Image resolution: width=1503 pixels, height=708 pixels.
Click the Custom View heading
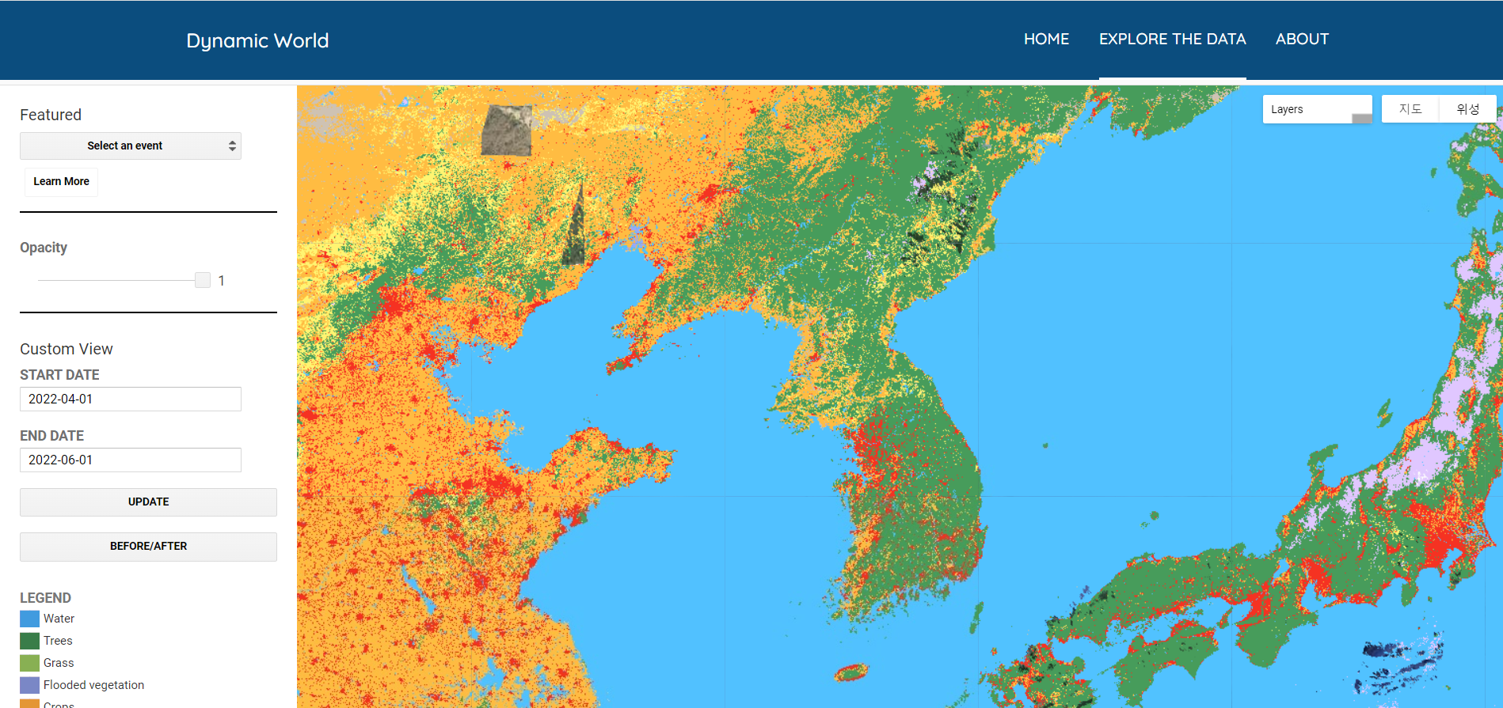67,349
